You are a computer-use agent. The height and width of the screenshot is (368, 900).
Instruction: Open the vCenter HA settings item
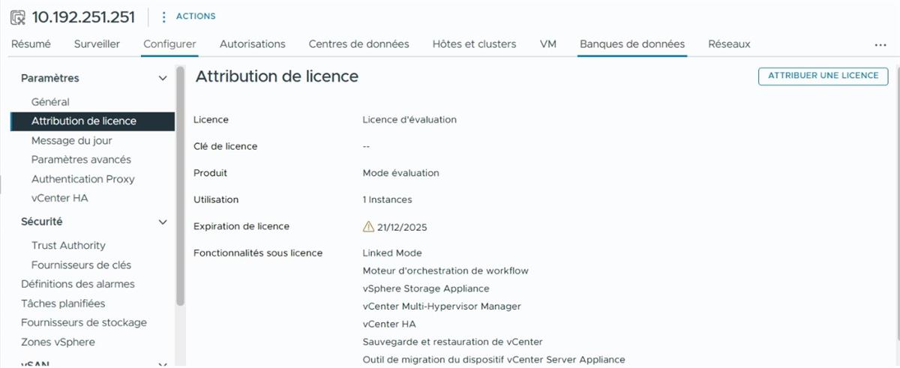coord(60,198)
